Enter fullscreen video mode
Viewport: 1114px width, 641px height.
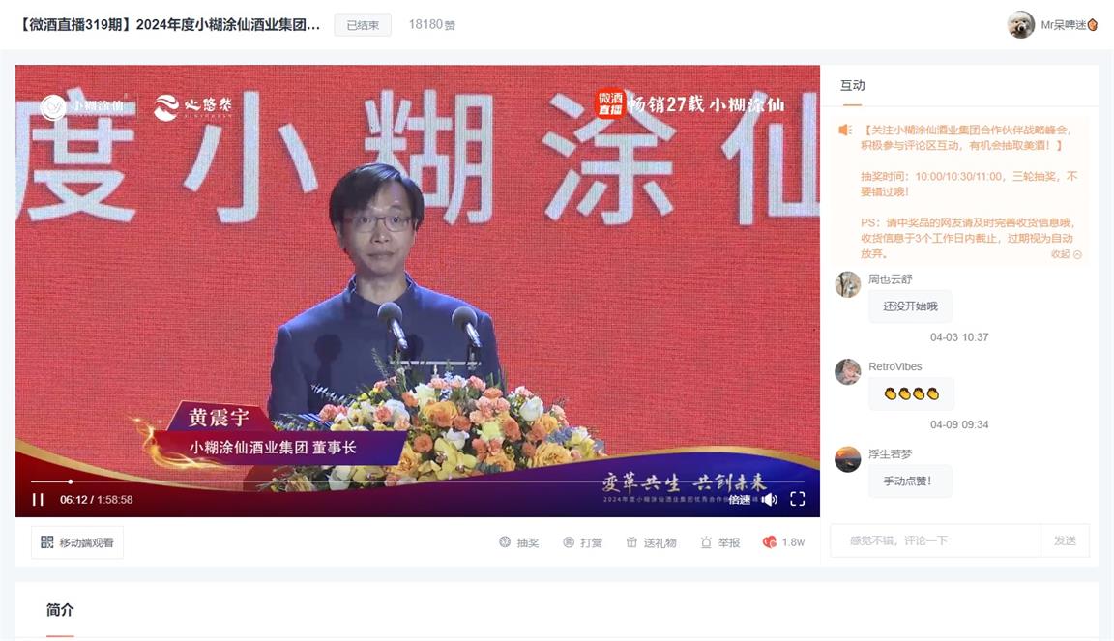point(797,499)
